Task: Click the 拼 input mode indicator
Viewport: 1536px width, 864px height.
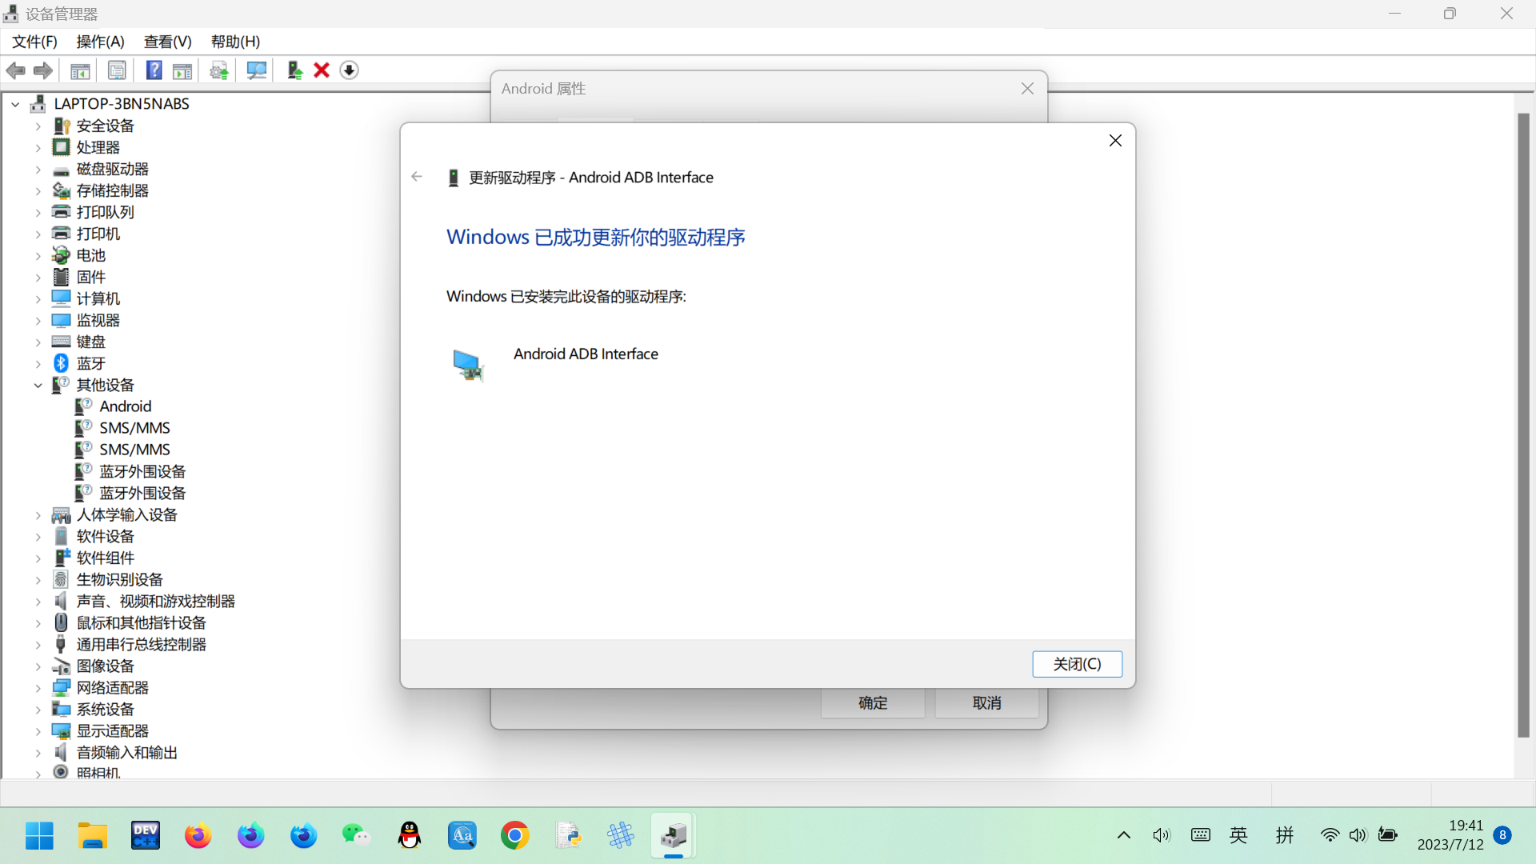Action: [1285, 835]
